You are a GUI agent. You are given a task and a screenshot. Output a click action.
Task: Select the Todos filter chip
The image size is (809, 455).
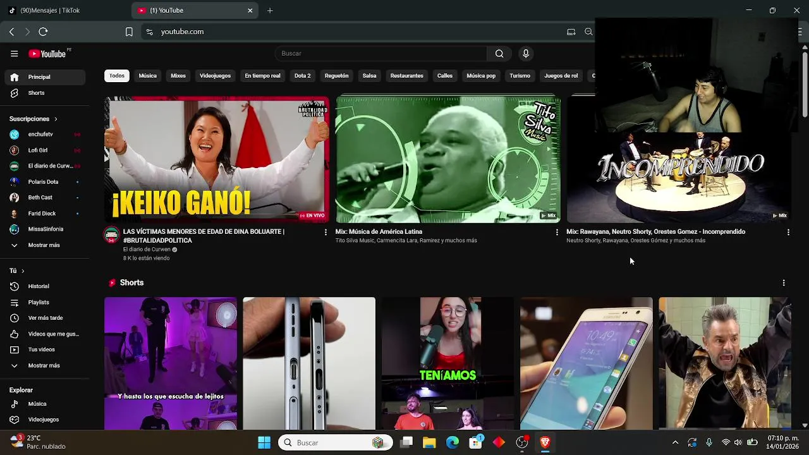[x=117, y=76]
